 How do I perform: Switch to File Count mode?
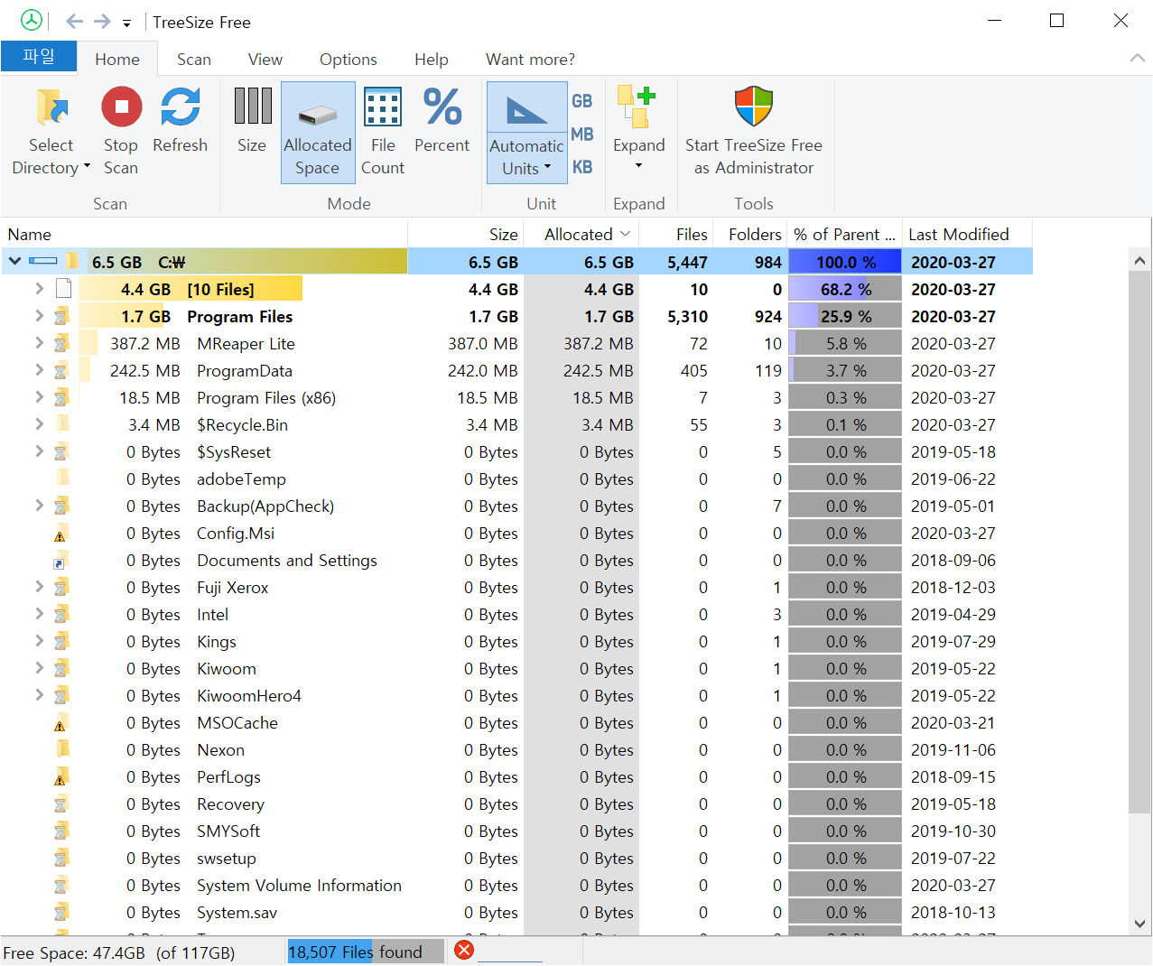point(383,133)
